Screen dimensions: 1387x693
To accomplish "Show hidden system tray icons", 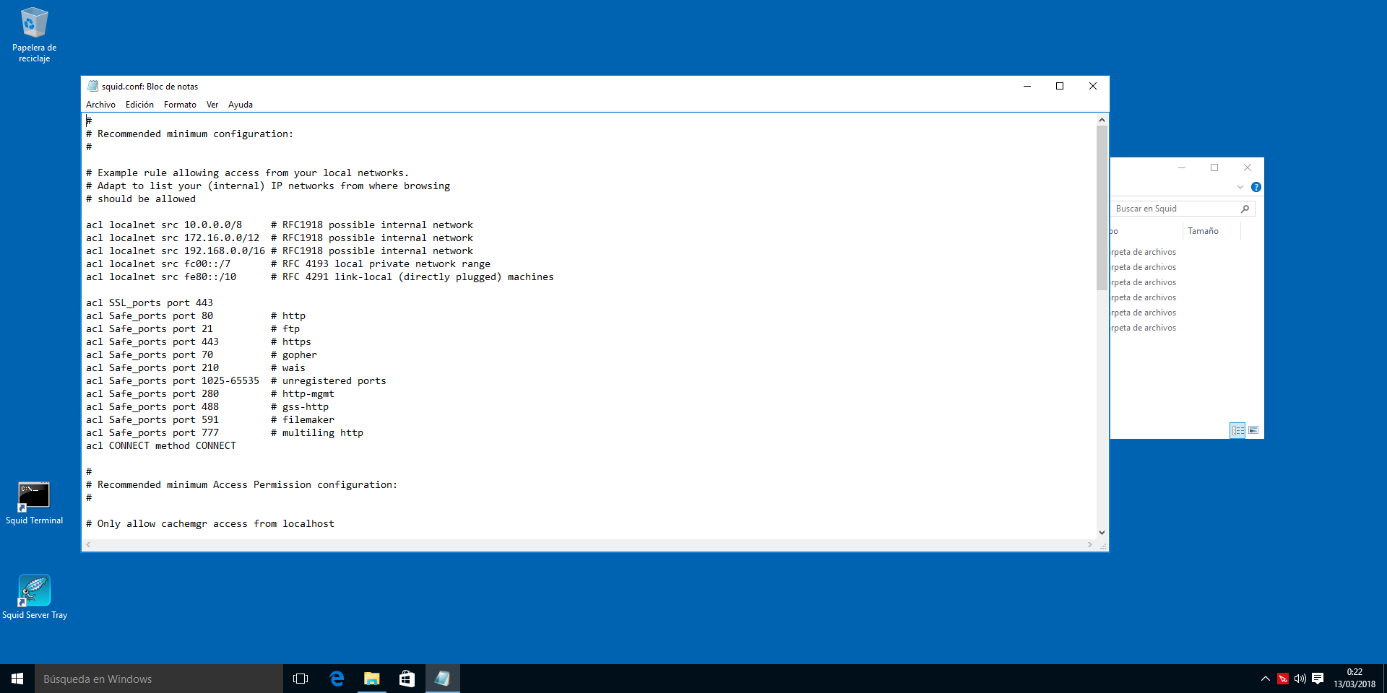I will 1266,679.
